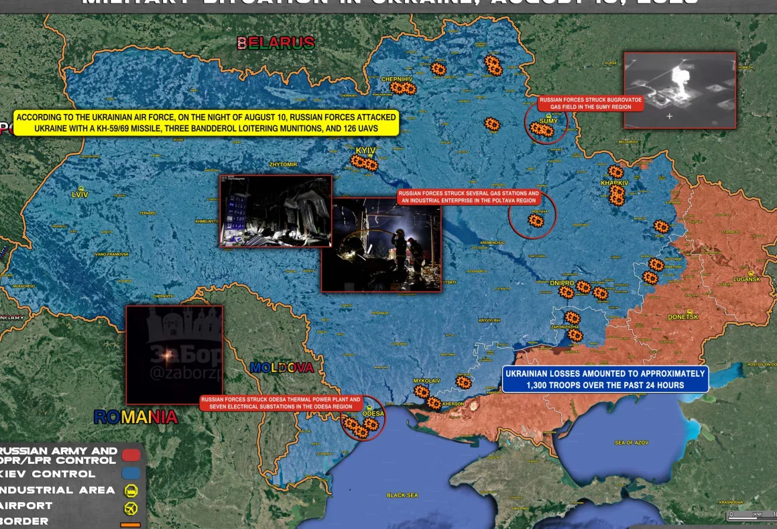Open the burned gas station photo
Image resolution: width=777 pixels, height=529 pixels.
click(276, 211)
